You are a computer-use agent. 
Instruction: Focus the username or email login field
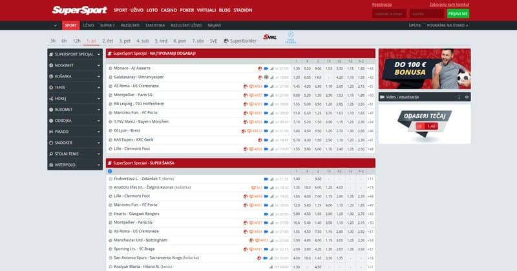click(x=389, y=14)
